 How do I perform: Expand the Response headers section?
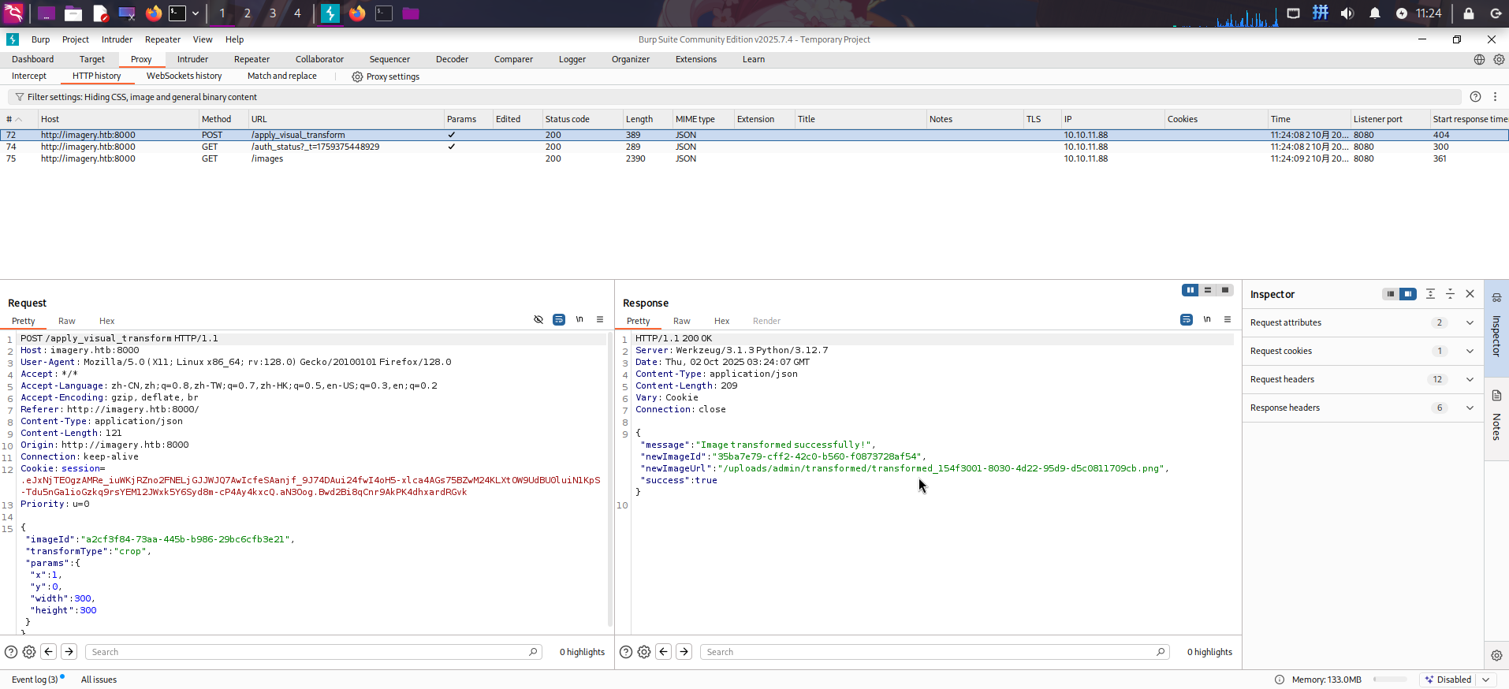point(1470,408)
